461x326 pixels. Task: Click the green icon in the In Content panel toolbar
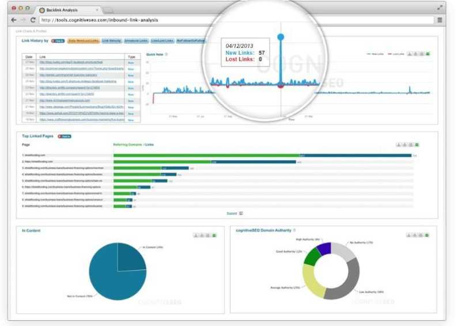[214, 236]
